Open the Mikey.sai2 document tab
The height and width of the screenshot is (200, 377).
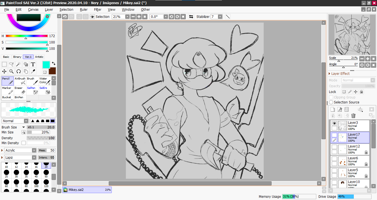coord(87,190)
